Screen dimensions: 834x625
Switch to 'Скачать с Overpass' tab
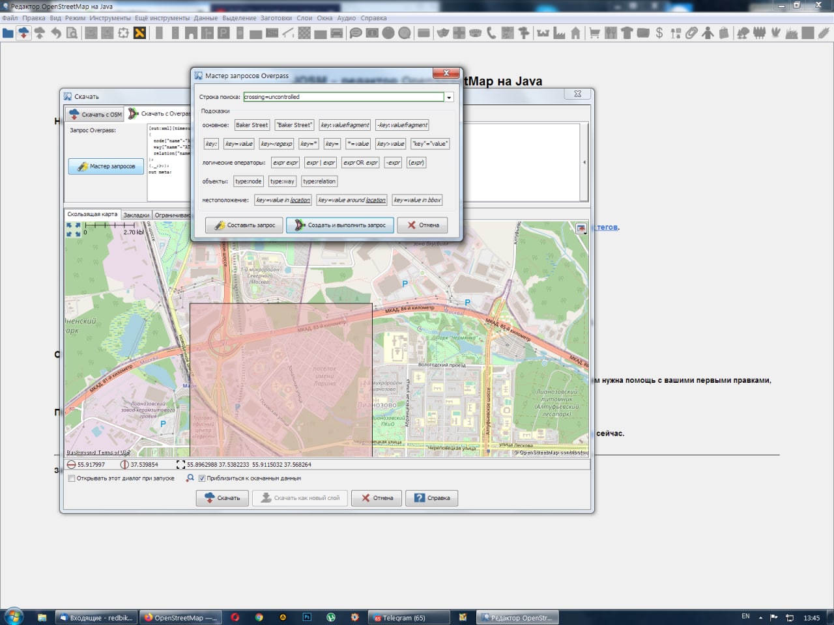click(x=158, y=113)
